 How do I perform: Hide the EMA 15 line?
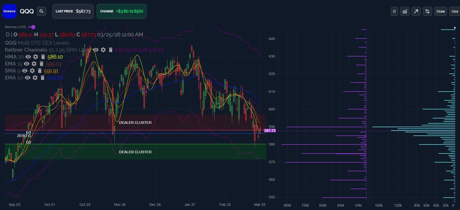(27, 64)
